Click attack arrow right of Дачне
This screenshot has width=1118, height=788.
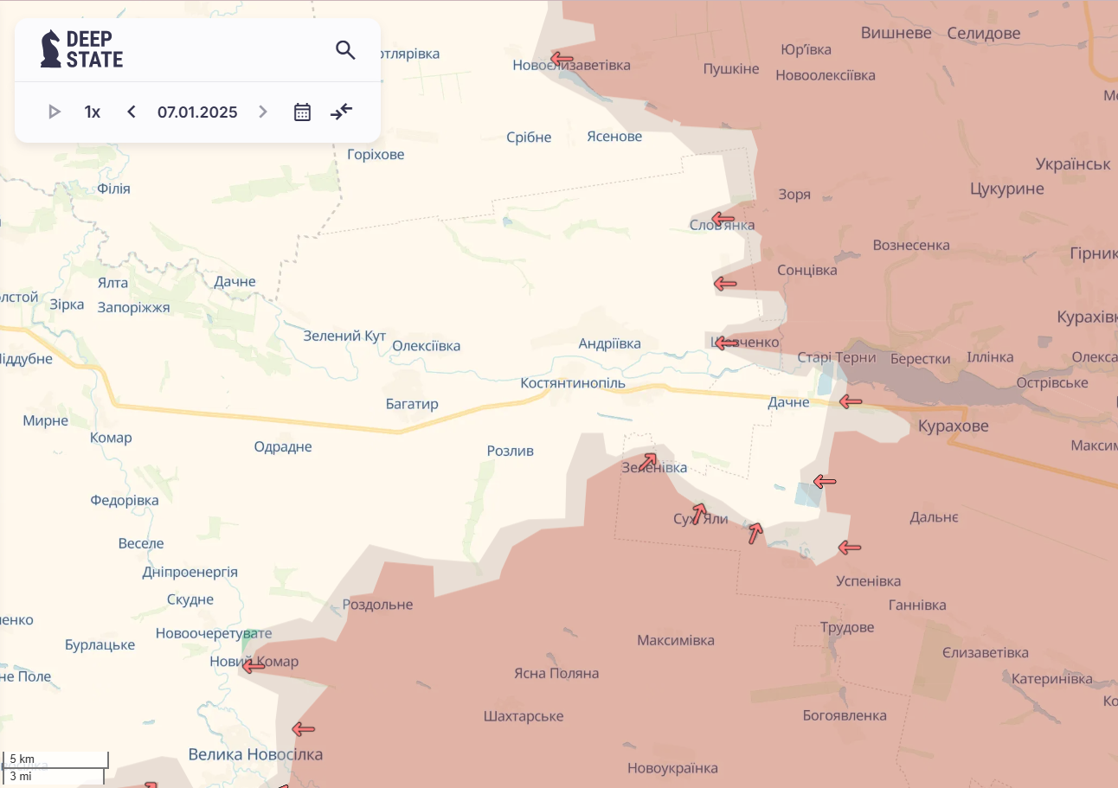851,401
